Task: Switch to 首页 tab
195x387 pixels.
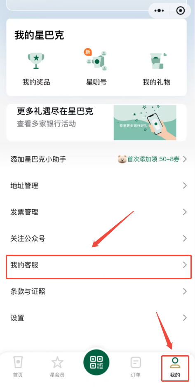Action: (x=18, y=367)
